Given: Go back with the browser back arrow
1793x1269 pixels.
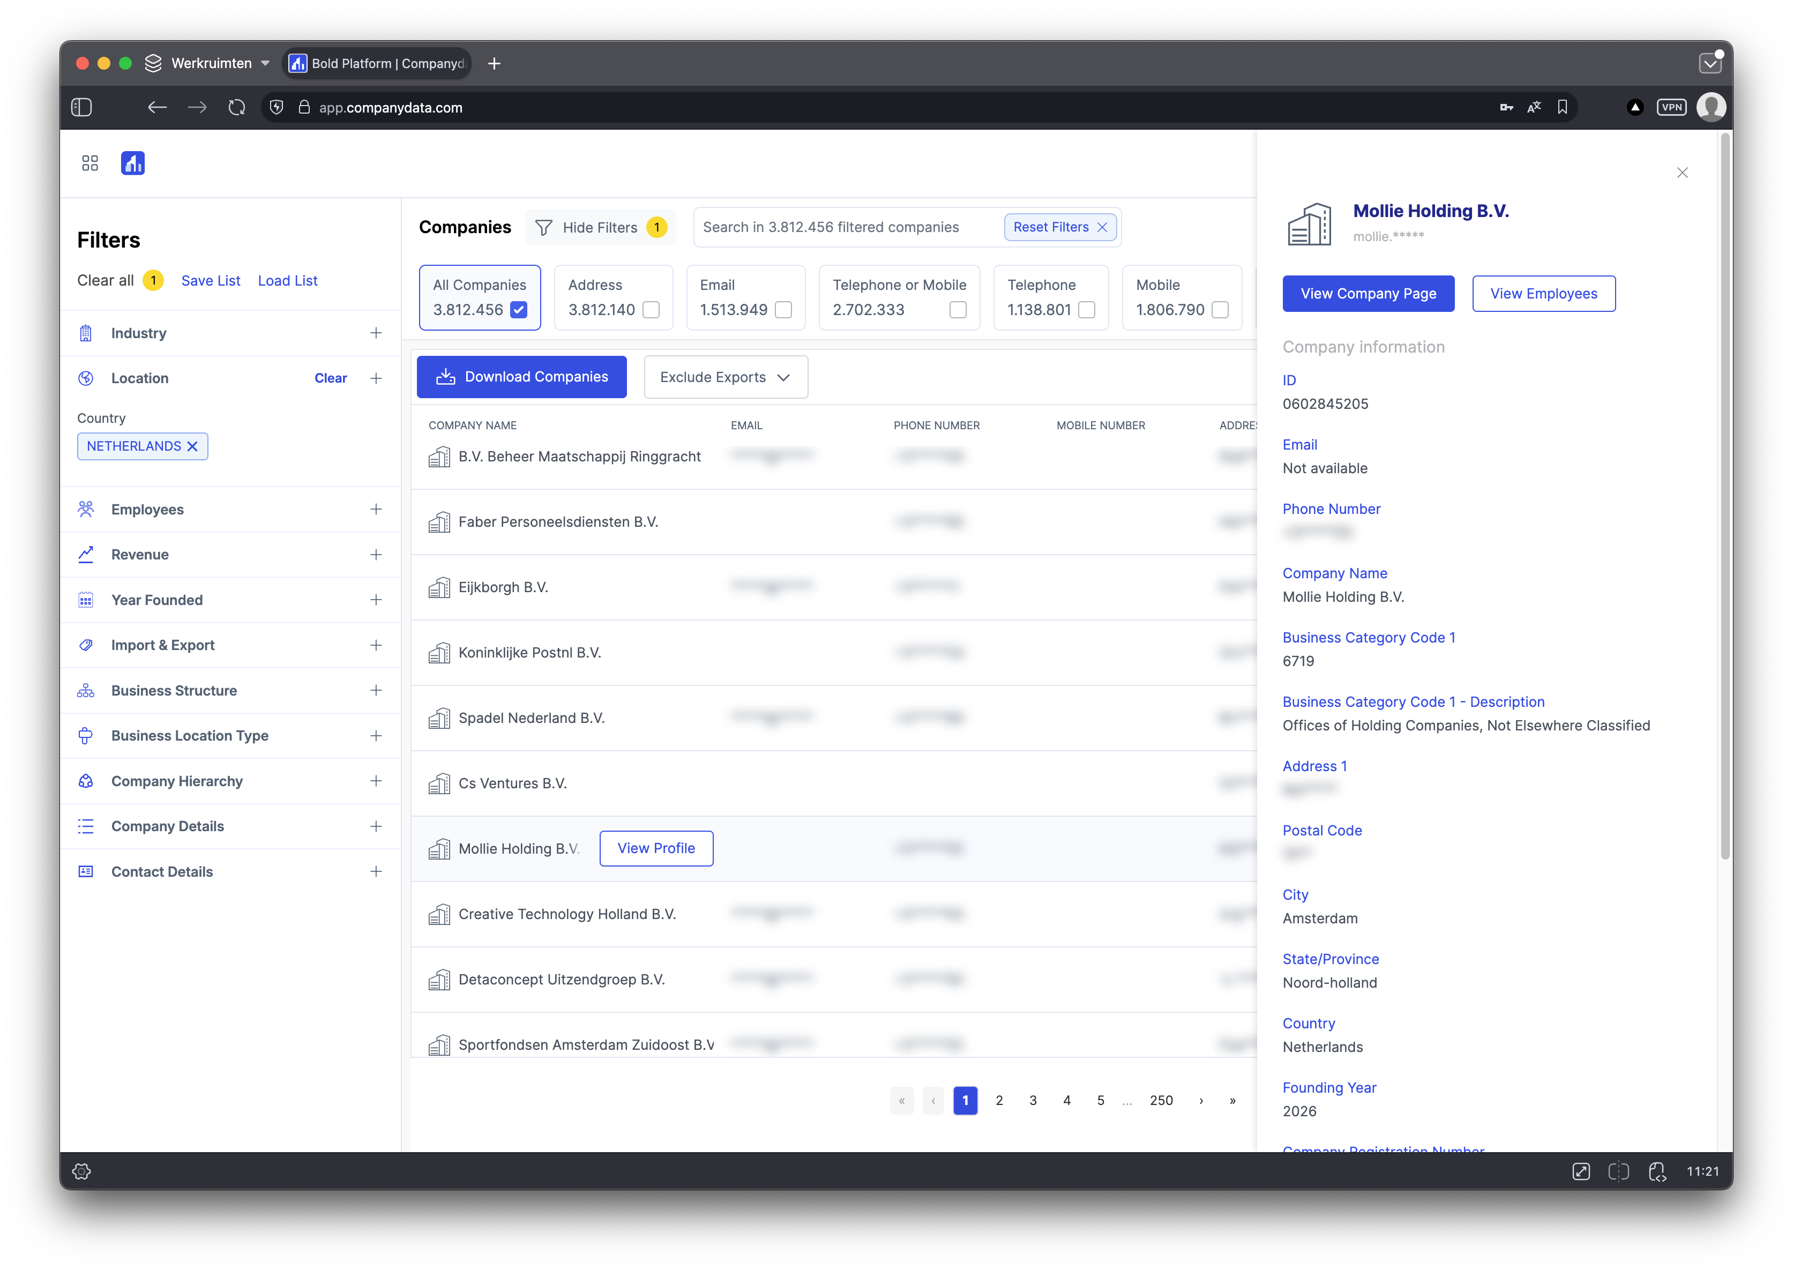Looking at the screenshot, I should (x=157, y=107).
